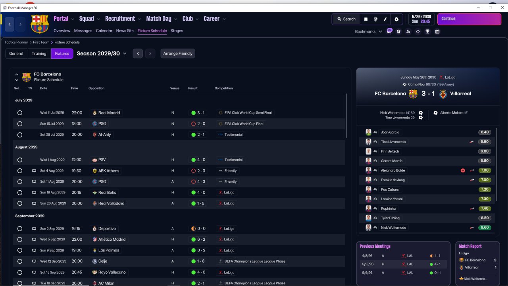Select radio button for AEK Athens fixture
The height and width of the screenshot is (286, 508).
(x=20, y=171)
